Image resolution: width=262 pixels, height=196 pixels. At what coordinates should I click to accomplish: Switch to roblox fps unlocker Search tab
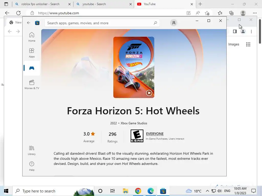(x=40, y=4)
